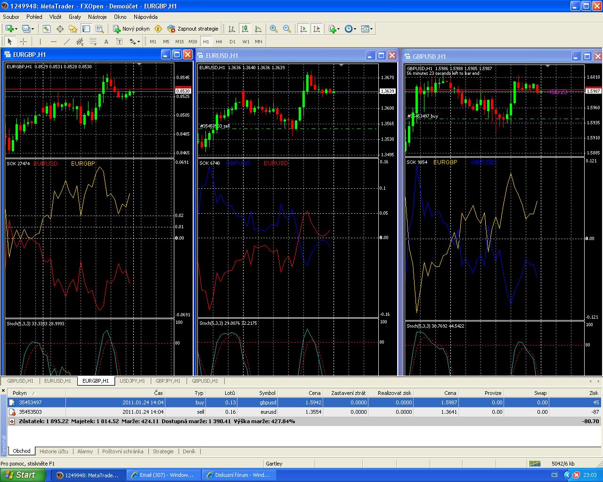Screen dimensions: 603x482
Task: Show the Market Watch window
Action: [x=46, y=29]
